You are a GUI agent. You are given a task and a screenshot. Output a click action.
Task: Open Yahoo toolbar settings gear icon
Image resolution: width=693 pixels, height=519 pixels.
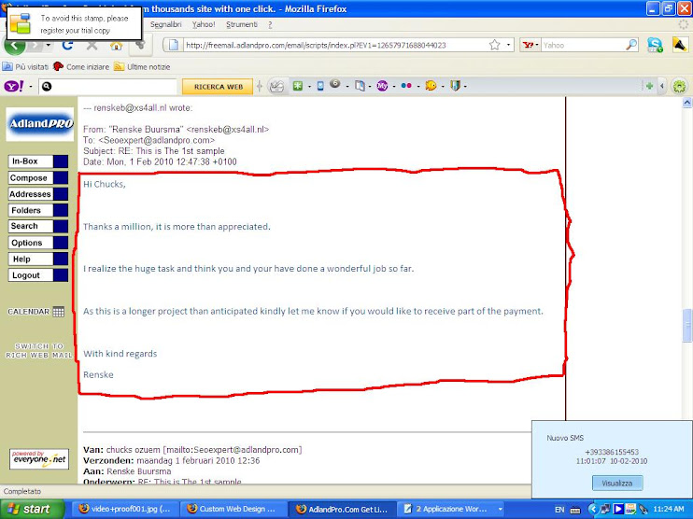(x=679, y=86)
